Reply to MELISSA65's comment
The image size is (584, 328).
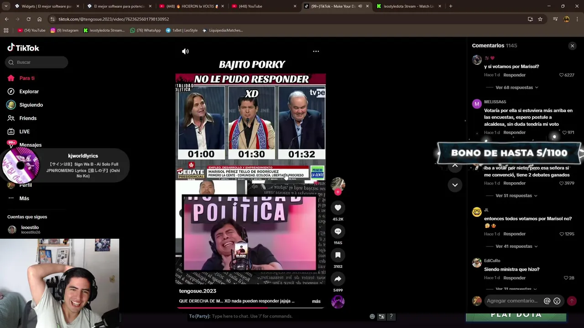tap(514, 133)
